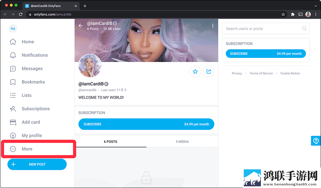The image size is (321, 188).
Task: Open the blue help question-mark widget
Action: click(316, 141)
